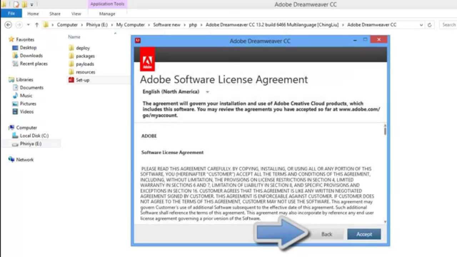Click the license scrollbar down arrow

coord(385,222)
